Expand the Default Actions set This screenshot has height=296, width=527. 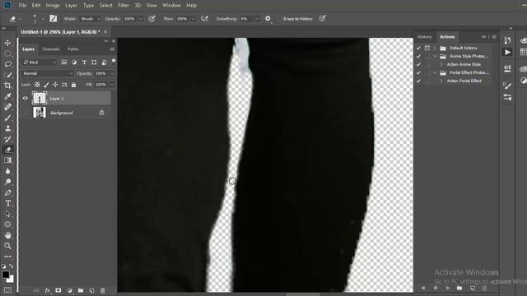coord(435,48)
